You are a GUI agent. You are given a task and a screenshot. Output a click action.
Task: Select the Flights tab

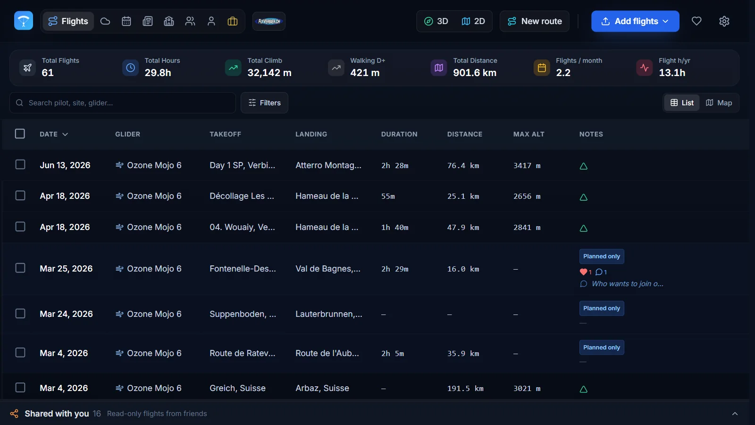pyautogui.click(x=68, y=21)
